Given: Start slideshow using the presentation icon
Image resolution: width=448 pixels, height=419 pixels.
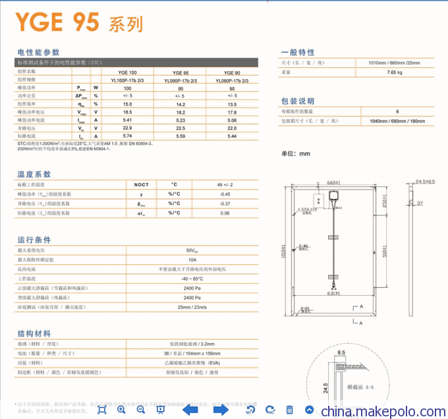Looking at the screenshot, I should [x=161, y=409].
